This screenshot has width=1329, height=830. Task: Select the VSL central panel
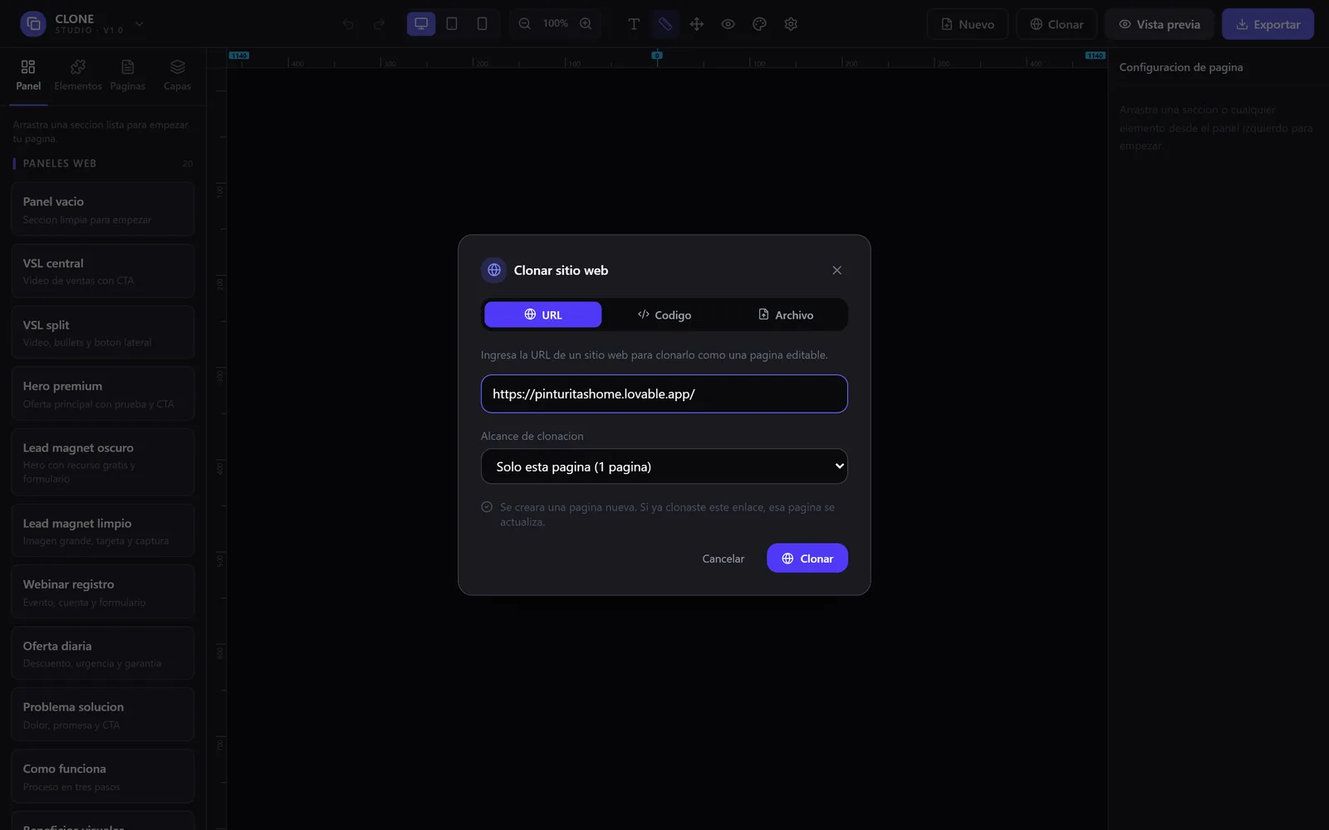103,271
